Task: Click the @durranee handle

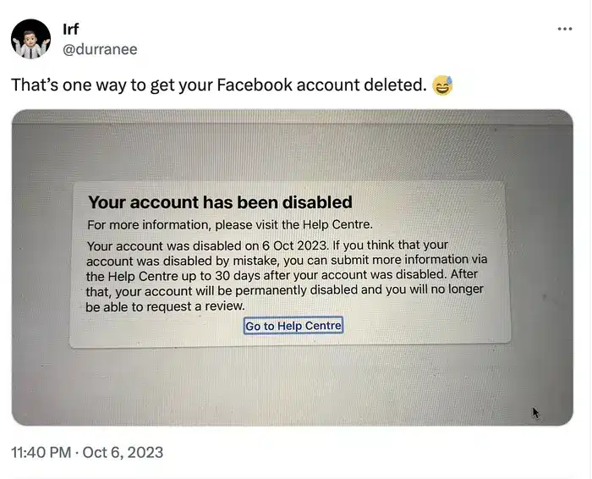Action: point(100,49)
